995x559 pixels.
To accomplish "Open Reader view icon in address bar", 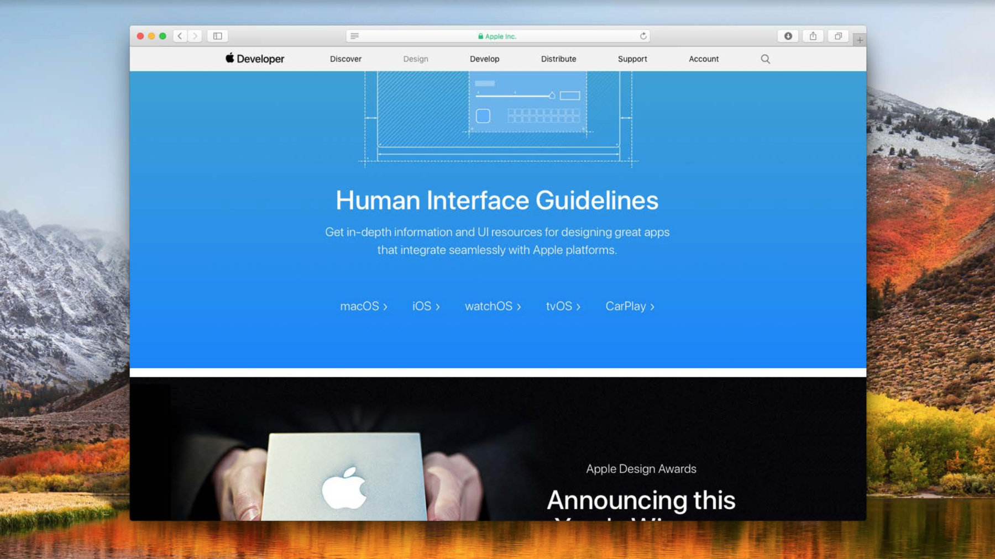I will pyautogui.click(x=354, y=36).
